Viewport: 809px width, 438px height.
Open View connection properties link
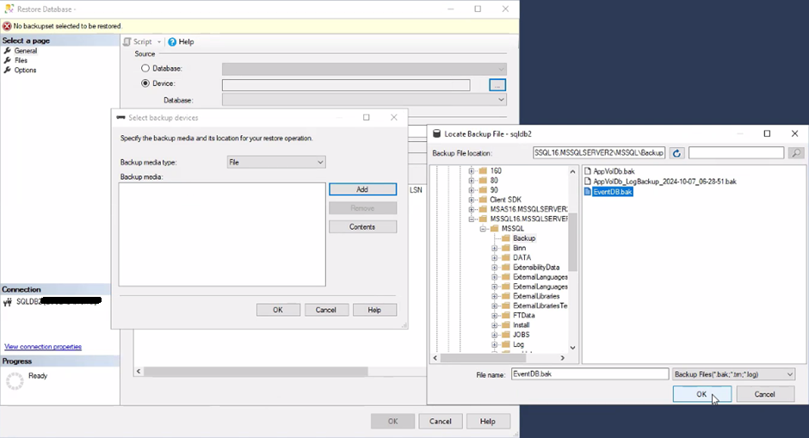[43, 347]
